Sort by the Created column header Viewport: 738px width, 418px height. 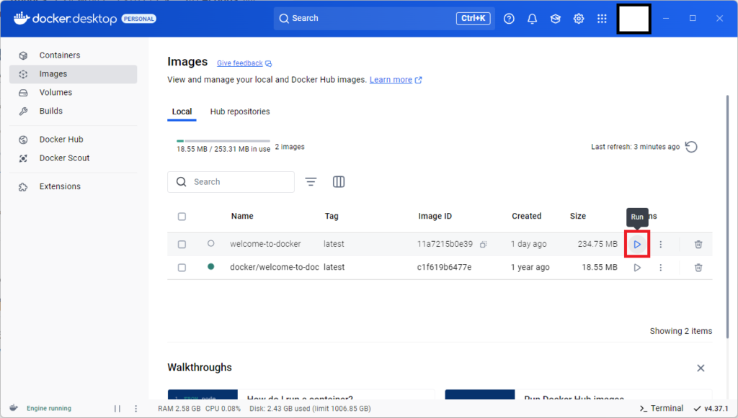pyautogui.click(x=526, y=216)
